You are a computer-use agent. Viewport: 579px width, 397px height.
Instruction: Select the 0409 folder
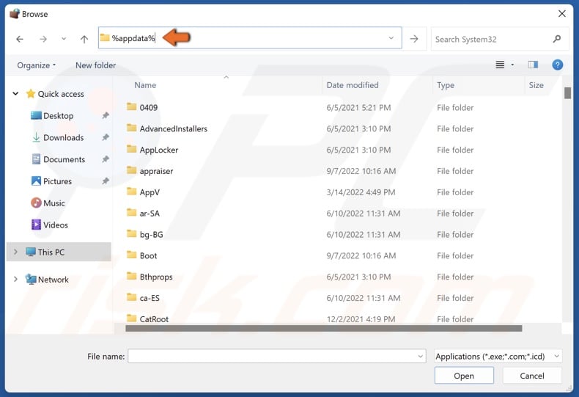point(142,108)
